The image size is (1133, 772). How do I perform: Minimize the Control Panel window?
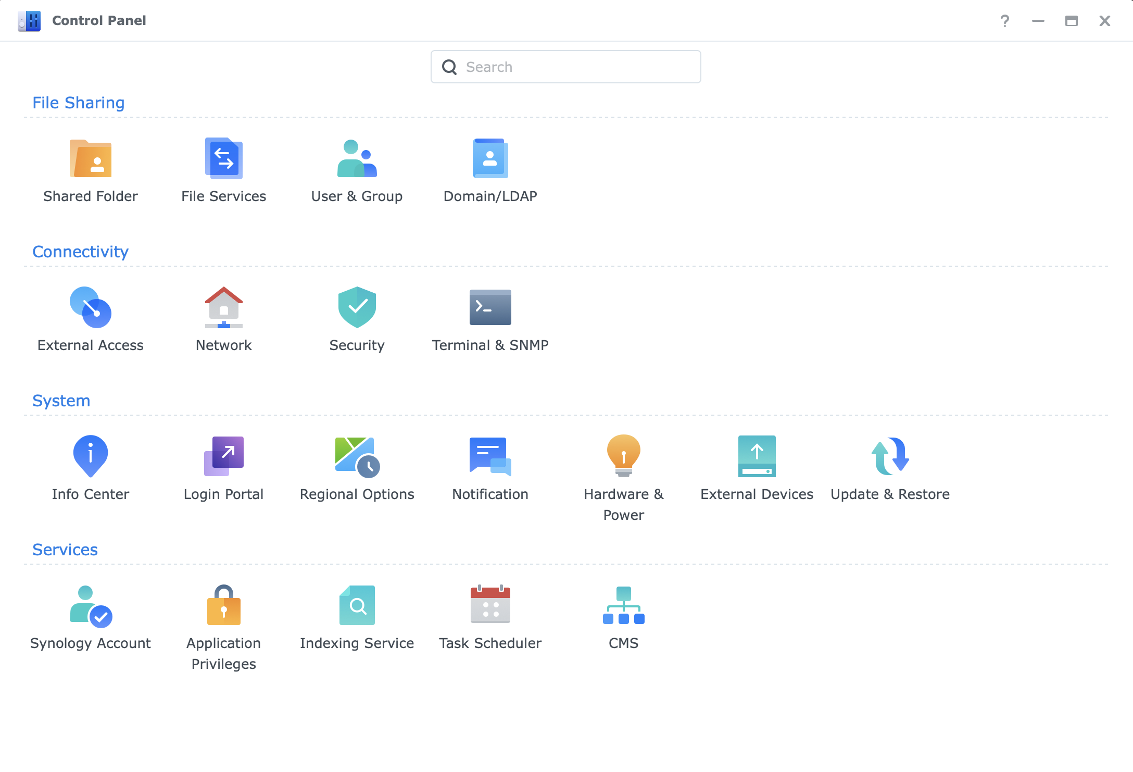pos(1038,21)
